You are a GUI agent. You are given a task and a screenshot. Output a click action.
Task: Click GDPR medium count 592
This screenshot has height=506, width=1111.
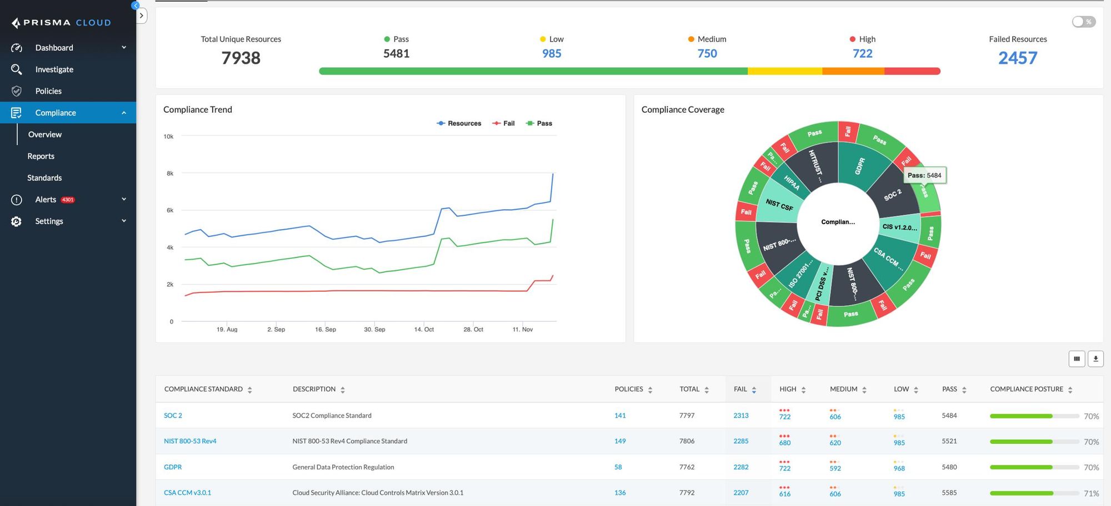click(835, 468)
